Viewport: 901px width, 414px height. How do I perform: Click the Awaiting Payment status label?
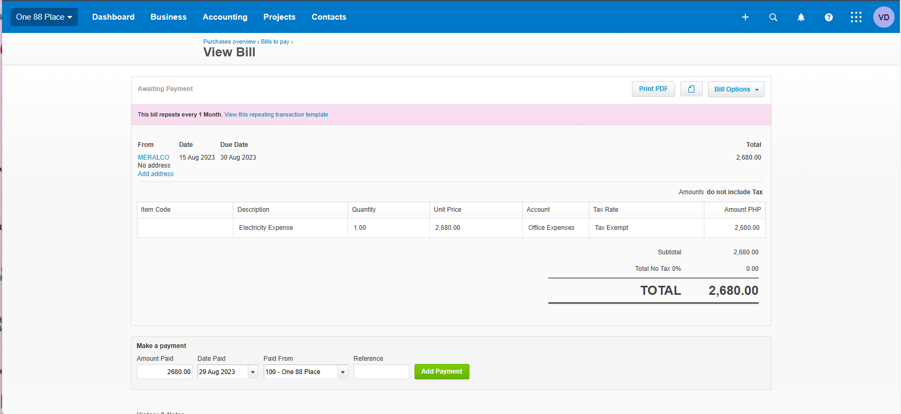coord(165,89)
